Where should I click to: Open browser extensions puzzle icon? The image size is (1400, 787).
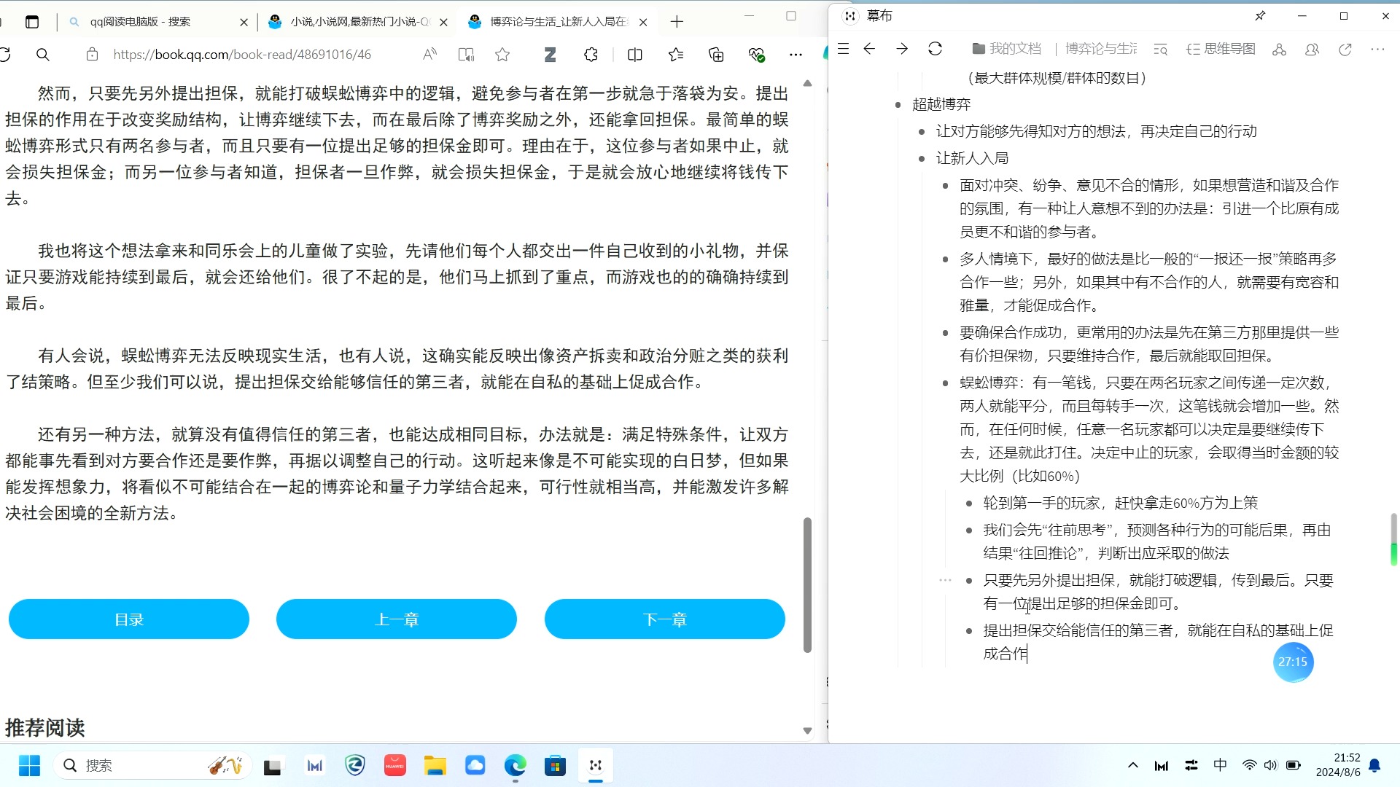click(591, 55)
